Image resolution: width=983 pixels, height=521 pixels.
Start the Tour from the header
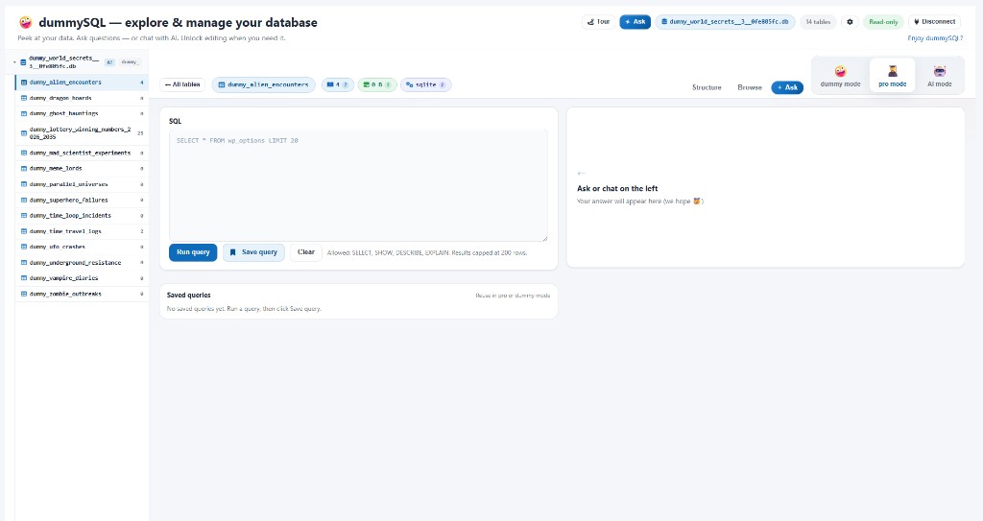(x=599, y=22)
